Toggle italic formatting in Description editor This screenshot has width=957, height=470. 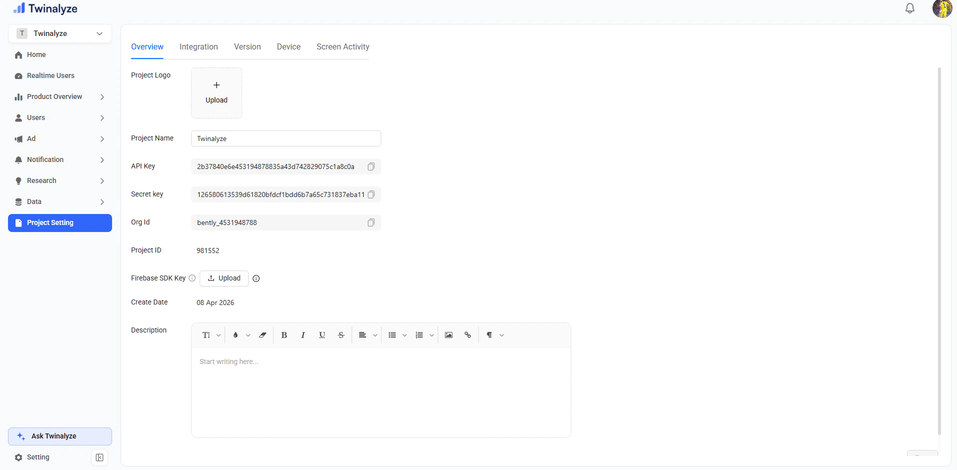coord(303,335)
